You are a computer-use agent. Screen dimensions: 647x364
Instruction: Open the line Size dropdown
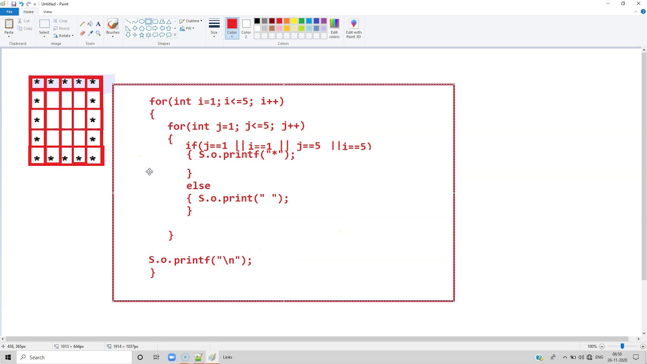[x=214, y=28]
